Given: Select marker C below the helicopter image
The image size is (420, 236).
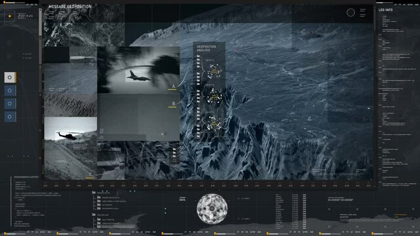Looking at the screenshot, I should pos(90,175).
